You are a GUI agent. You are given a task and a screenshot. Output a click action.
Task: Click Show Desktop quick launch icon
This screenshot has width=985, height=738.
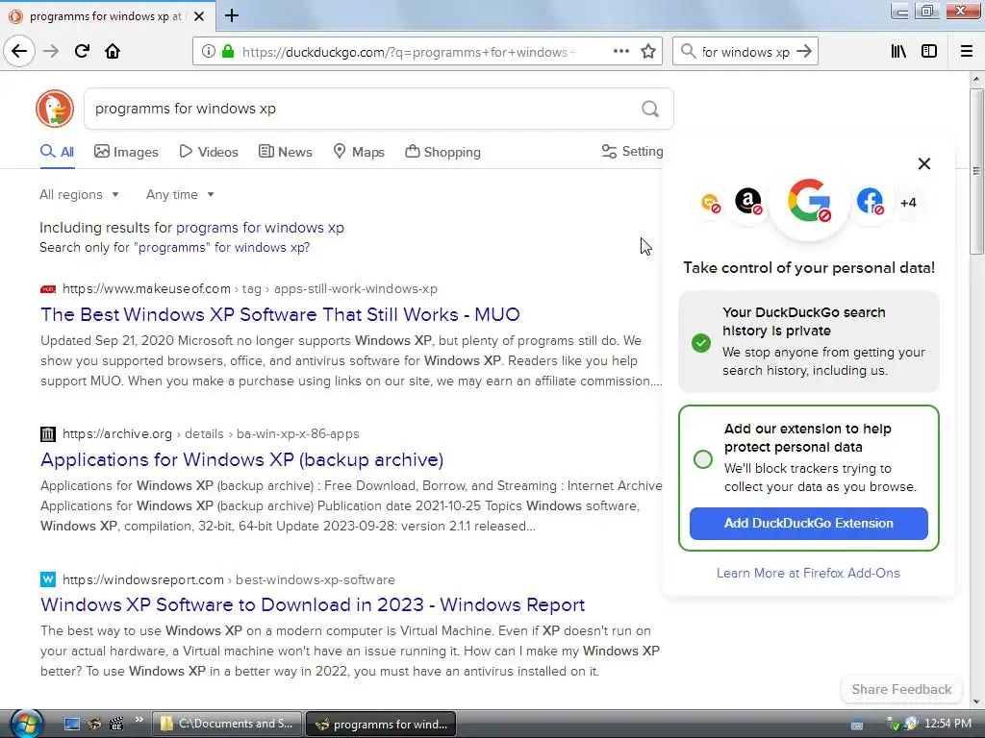[x=72, y=725]
